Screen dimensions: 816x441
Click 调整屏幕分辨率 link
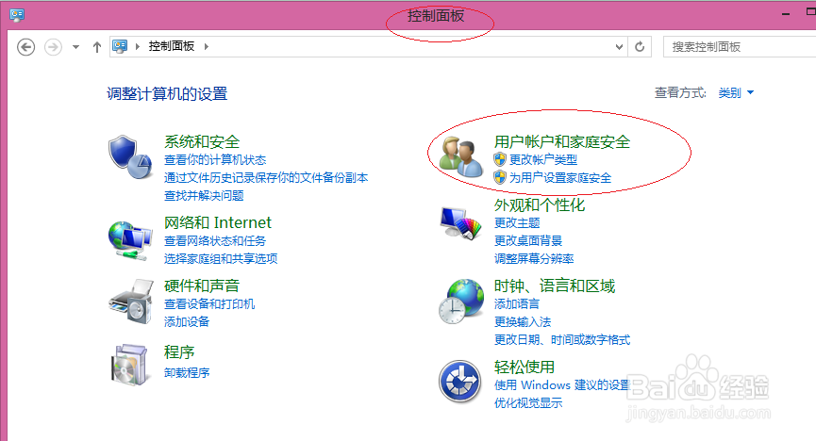[534, 258]
